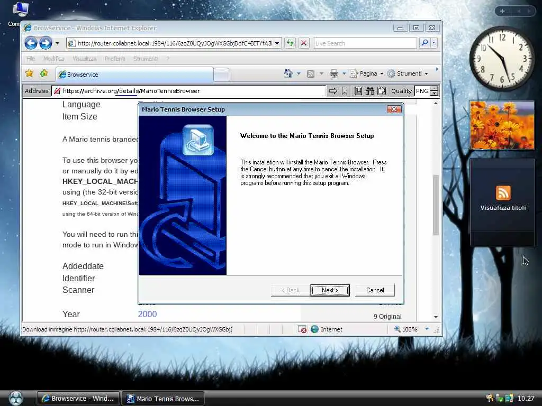Switch to Mario Tennis Browser taskbar button
Viewport: 542px width, 406px height.
click(163, 399)
